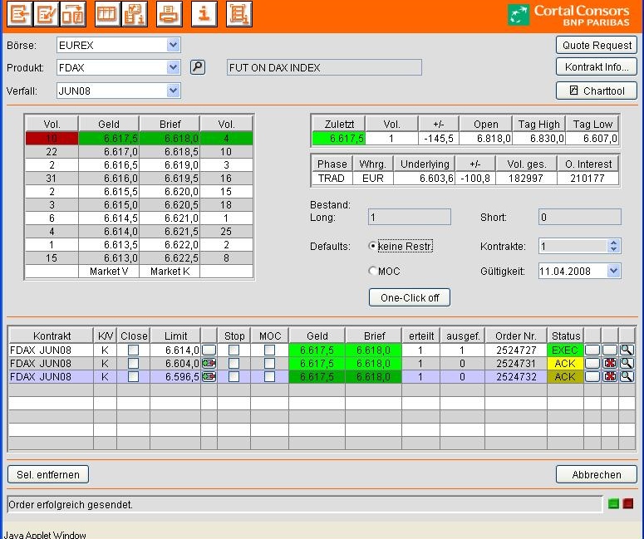Click the Kontrakte quantity field
The image size is (644, 539).
click(x=573, y=247)
